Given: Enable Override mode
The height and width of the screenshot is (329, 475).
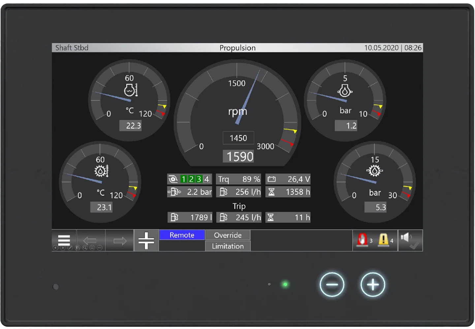Looking at the screenshot, I should [x=228, y=235].
